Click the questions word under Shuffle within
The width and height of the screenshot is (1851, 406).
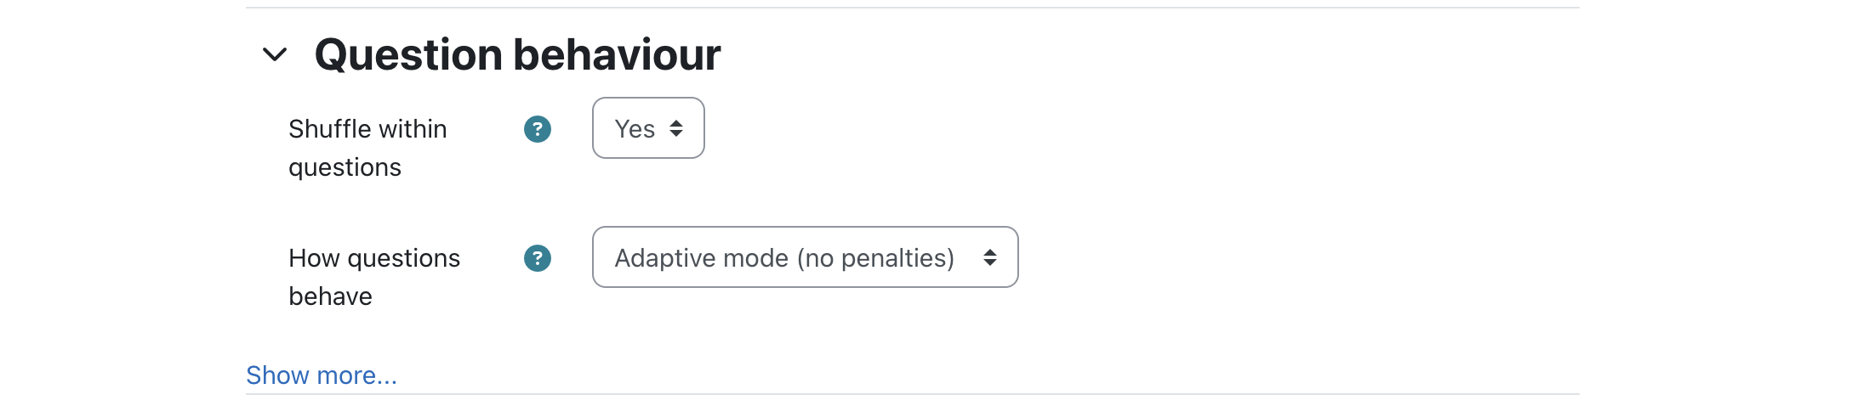345,167
